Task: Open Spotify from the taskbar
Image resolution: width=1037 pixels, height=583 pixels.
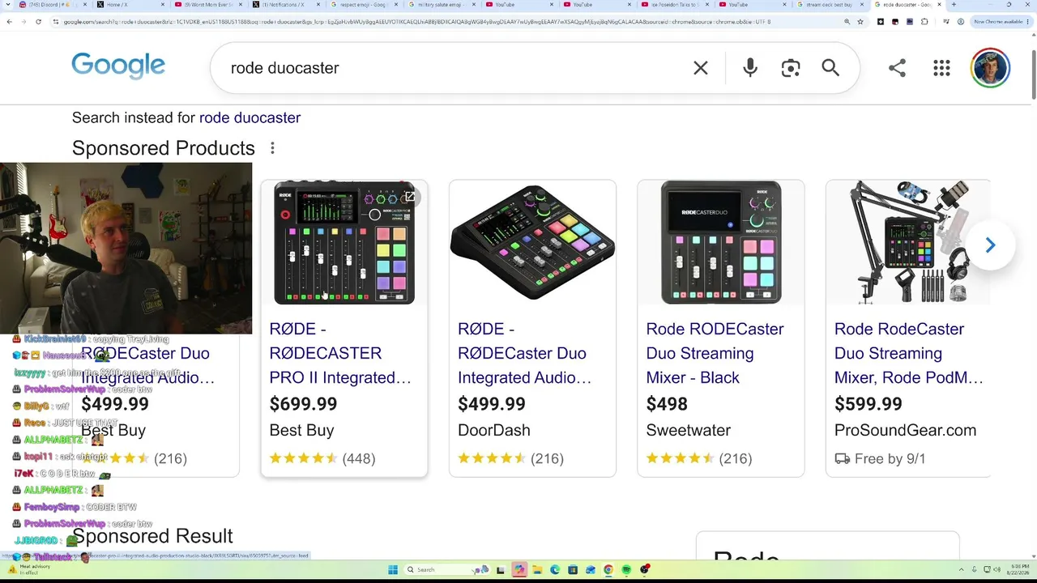Action: pos(626,569)
